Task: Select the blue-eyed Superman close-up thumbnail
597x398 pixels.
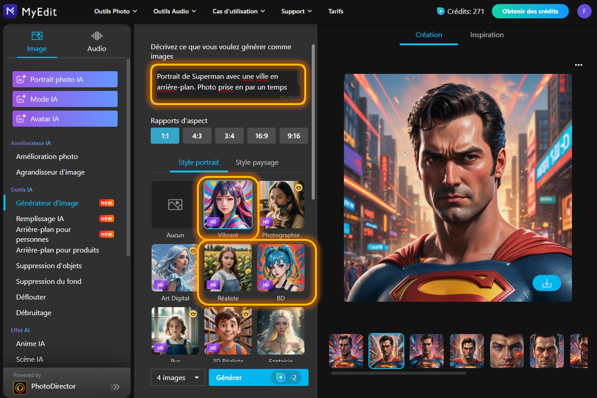Action: (x=507, y=351)
